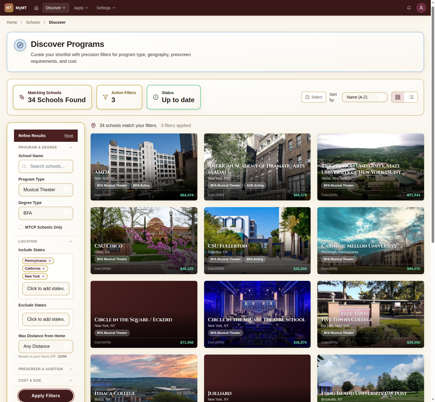Viewport: 435px width, 402px height.
Task: Open the user profile avatar
Action: pyautogui.click(x=421, y=8)
